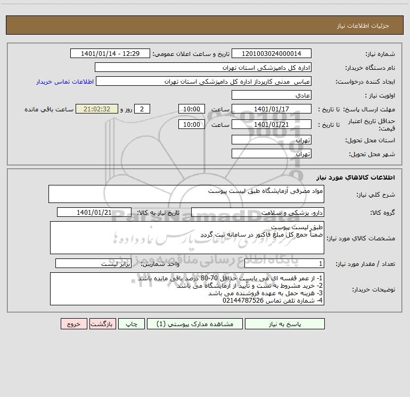Click the label تاریخ و ساعت اعلان عمومی
The height and width of the screenshot is (397, 410).
191,54
